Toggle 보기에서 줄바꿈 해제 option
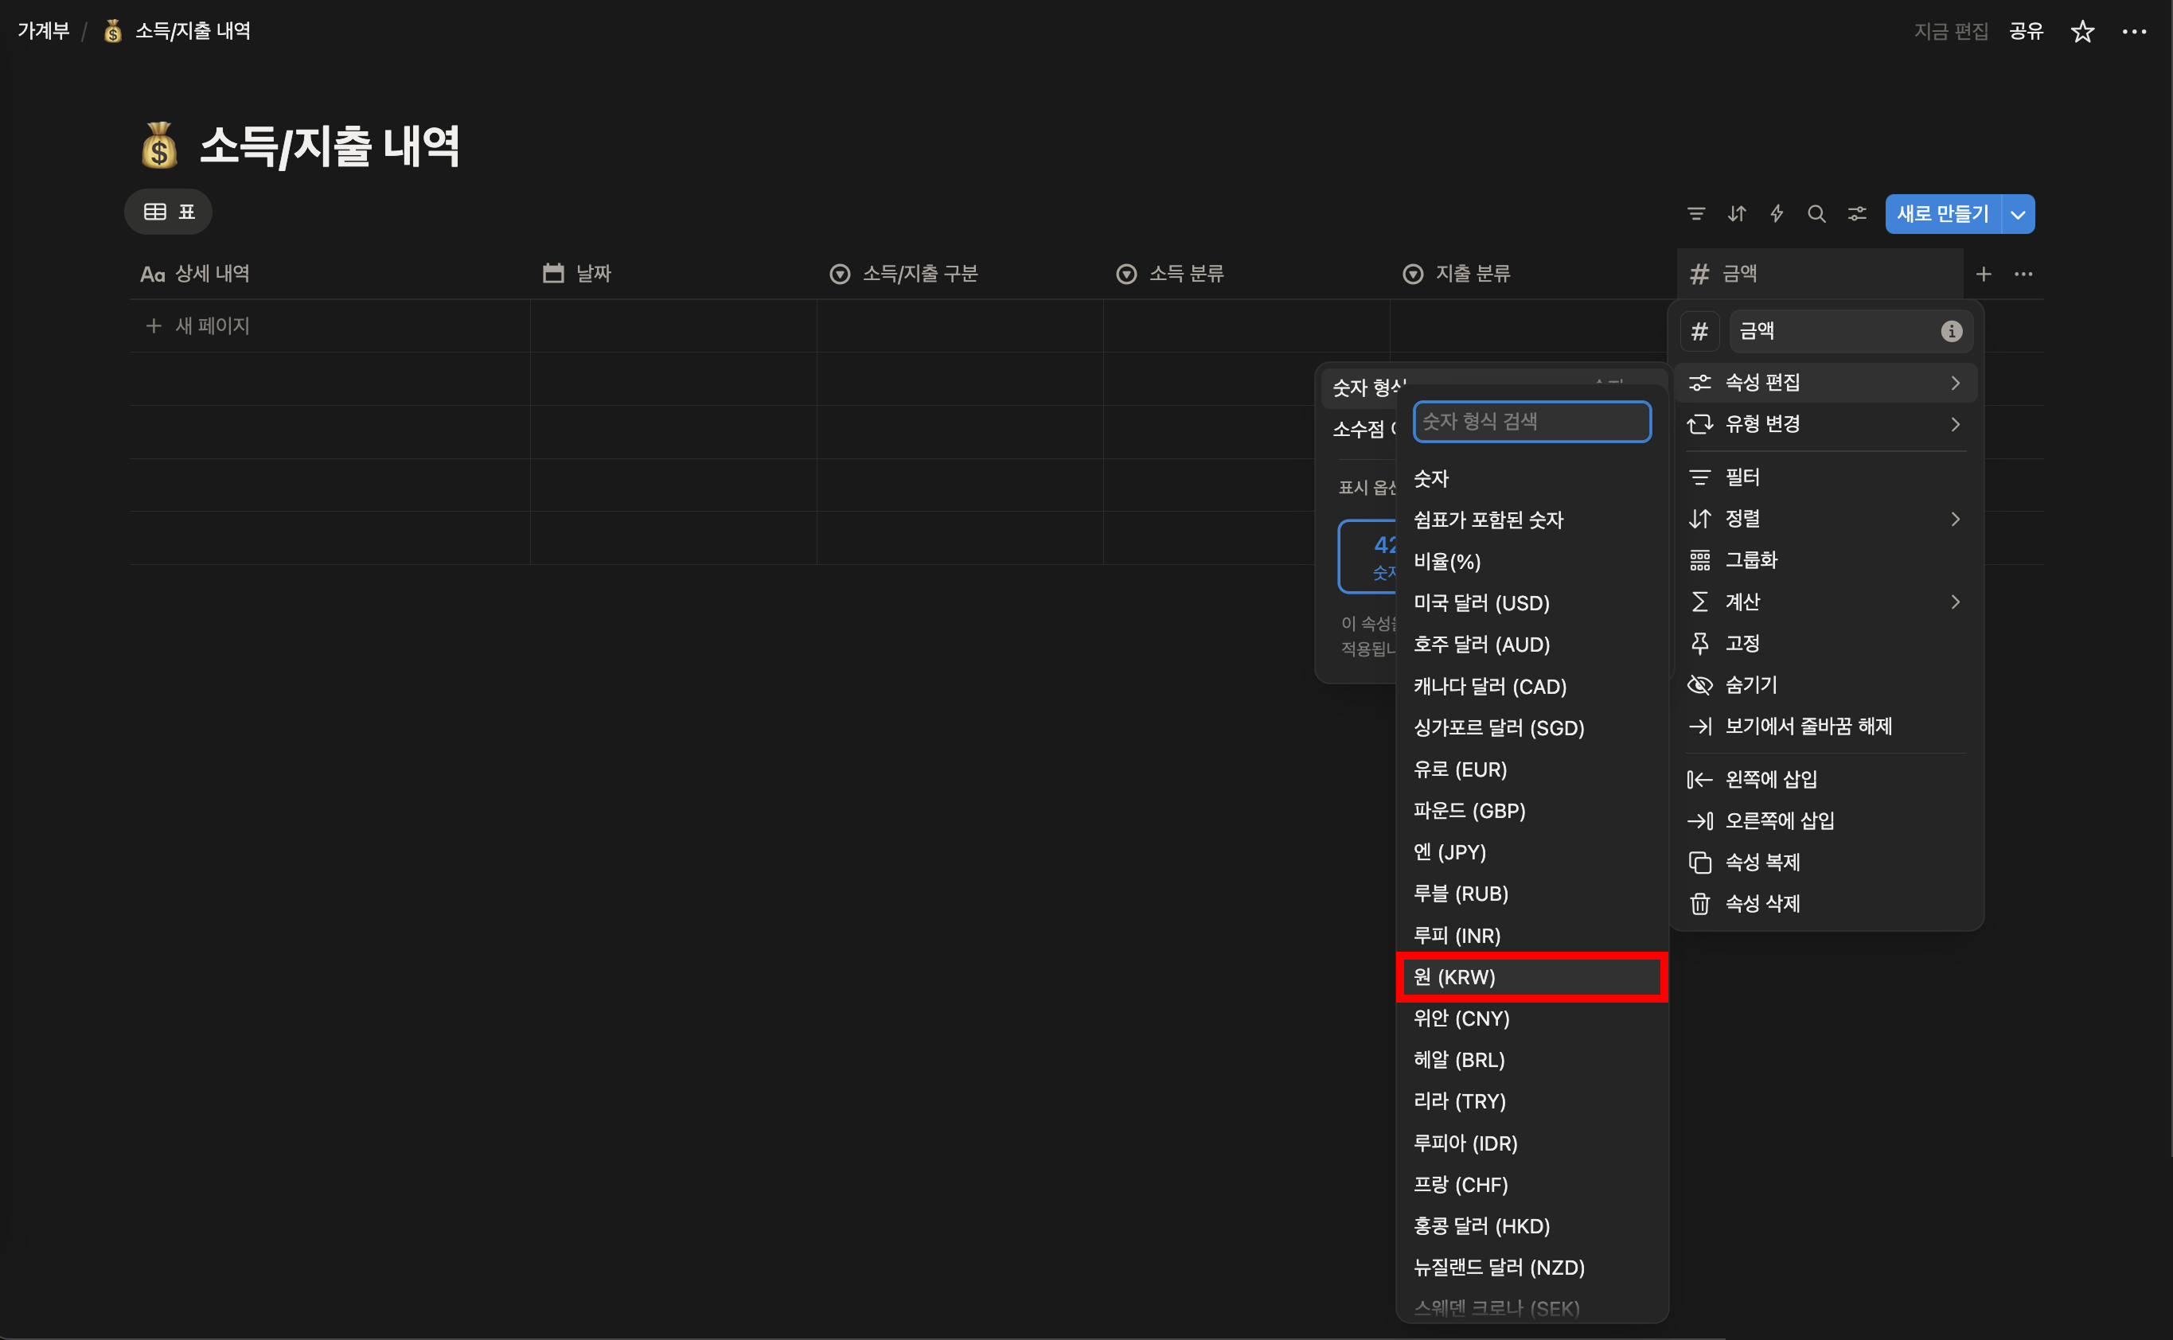 tap(1807, 726)
